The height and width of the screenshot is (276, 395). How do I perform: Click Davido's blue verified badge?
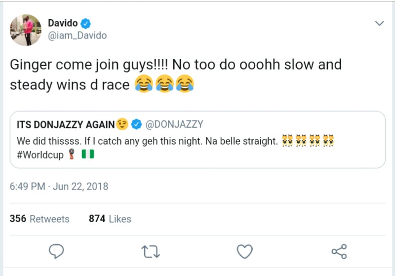[86, 23]
